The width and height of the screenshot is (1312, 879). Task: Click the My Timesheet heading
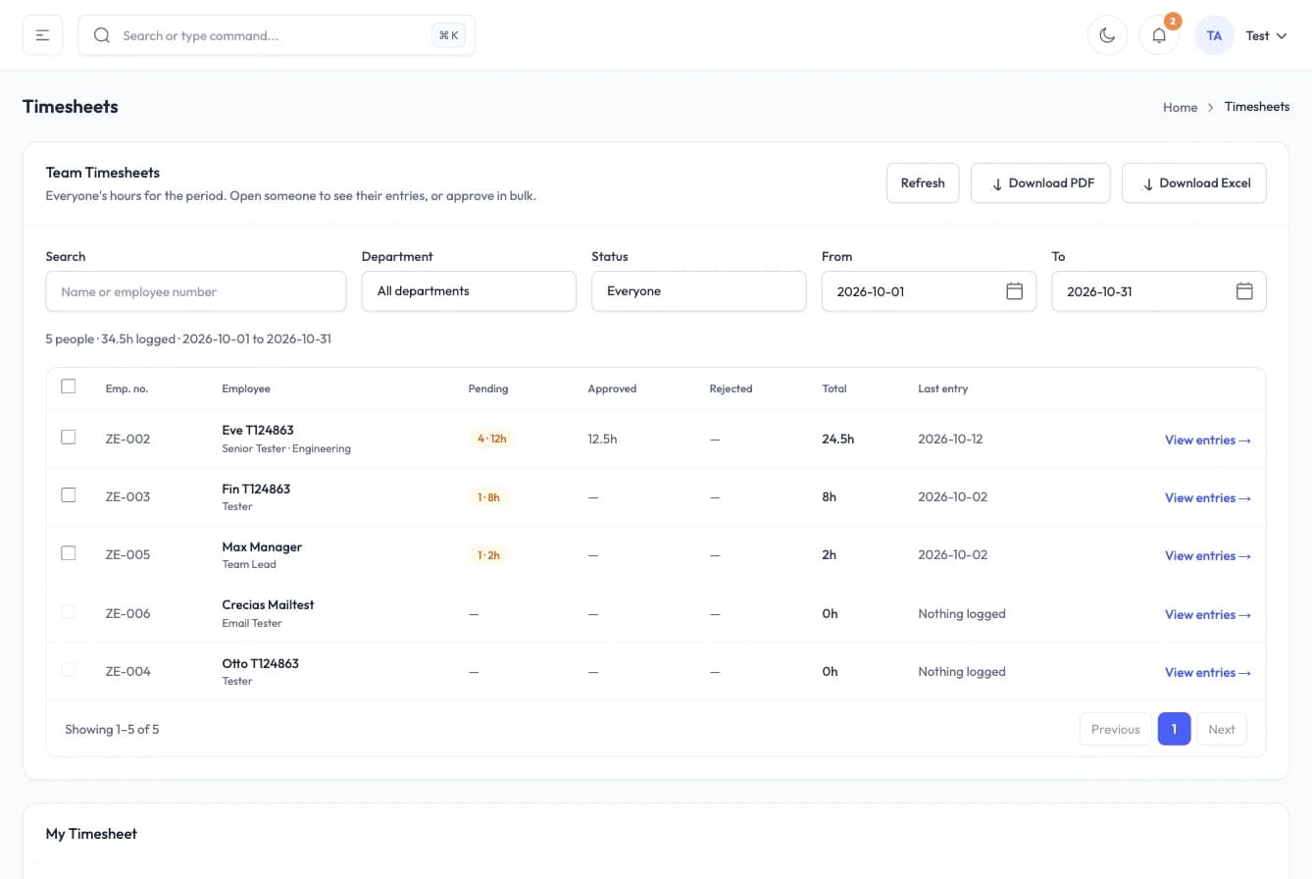pos(91,834)
